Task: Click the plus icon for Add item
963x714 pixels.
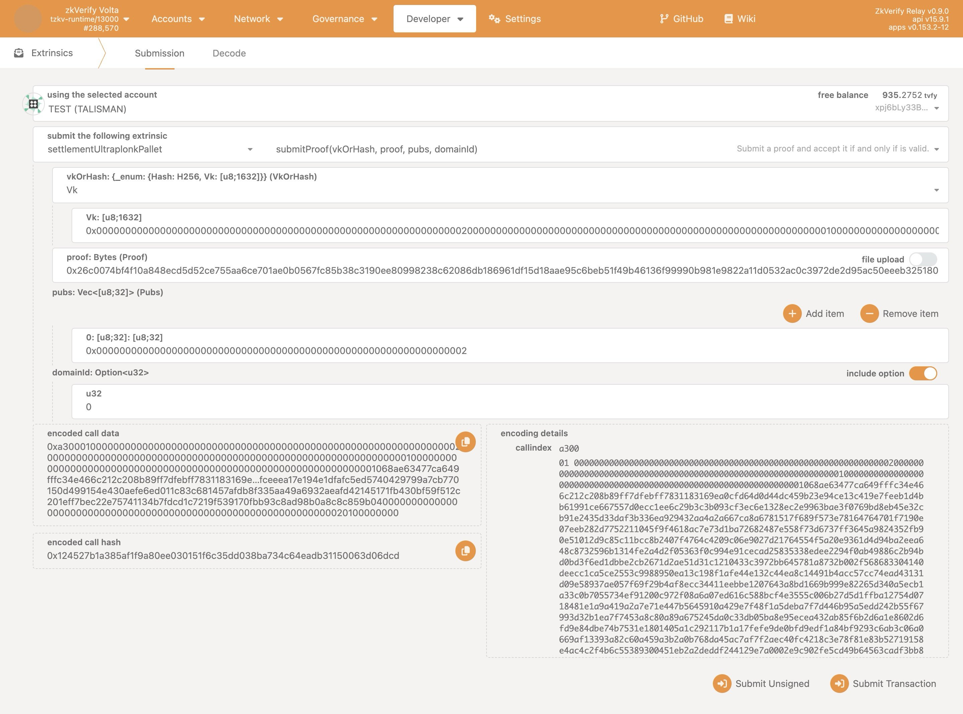Action: click(x=792, y=313)
